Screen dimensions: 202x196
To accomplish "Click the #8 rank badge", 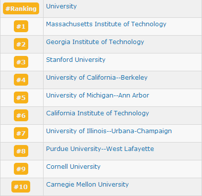I will coord(21,151).
